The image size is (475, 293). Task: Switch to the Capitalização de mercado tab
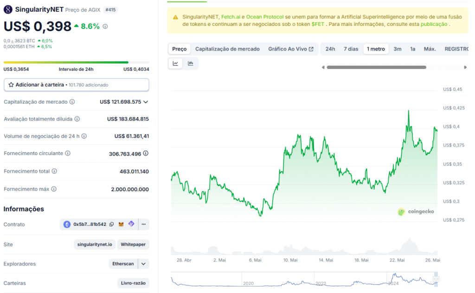pyautogui.click(x=227, y=48)
